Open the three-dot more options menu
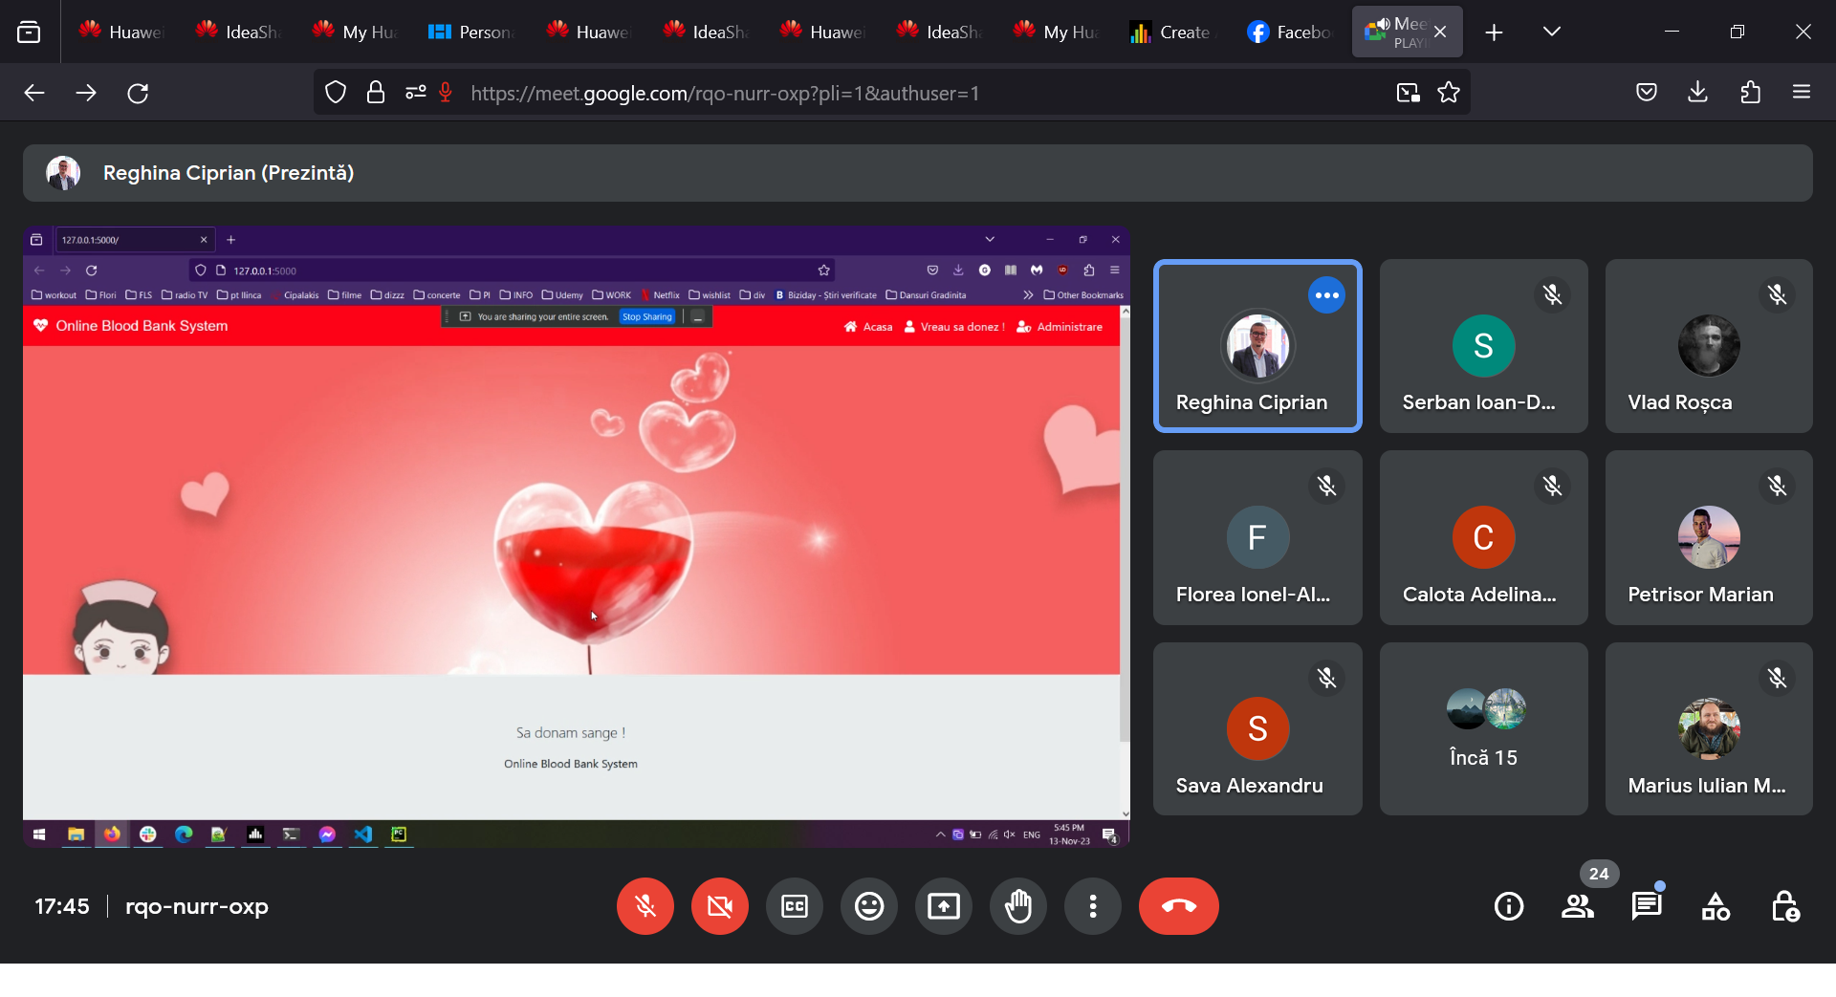 [x=1093, y=905]
